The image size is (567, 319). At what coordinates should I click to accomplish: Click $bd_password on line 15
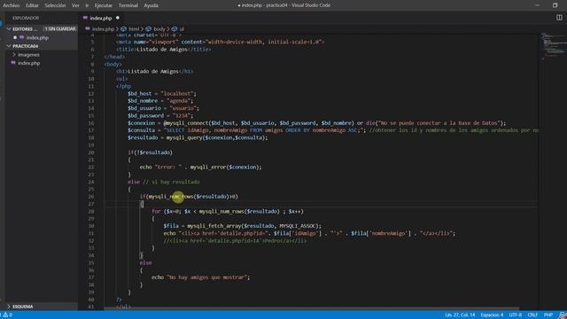[x=145, y=116]
